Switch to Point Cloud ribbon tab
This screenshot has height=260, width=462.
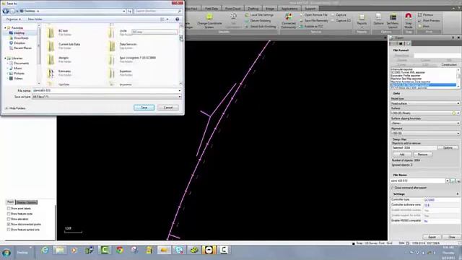(232, 9)
